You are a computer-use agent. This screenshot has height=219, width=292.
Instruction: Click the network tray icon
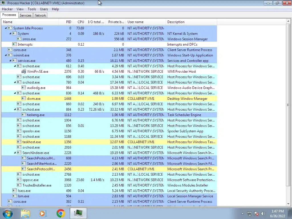click(x=249, y=214)
